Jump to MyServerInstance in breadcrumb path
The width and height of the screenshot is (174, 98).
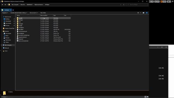click(39, 5)
